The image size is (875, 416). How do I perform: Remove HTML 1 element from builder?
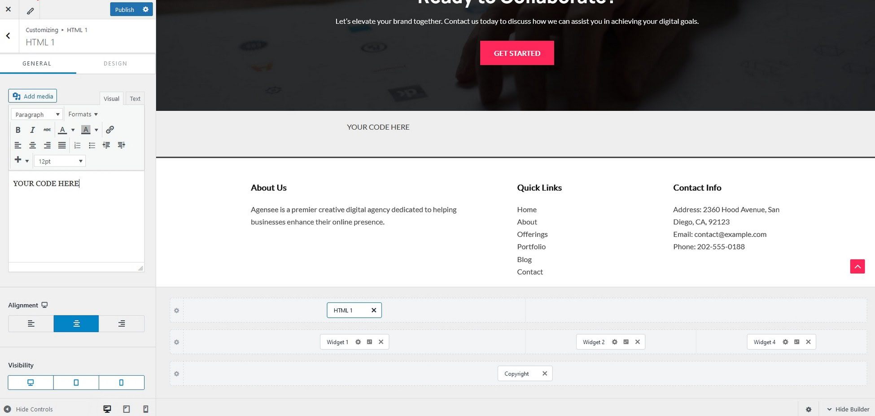tap(374, 310)
